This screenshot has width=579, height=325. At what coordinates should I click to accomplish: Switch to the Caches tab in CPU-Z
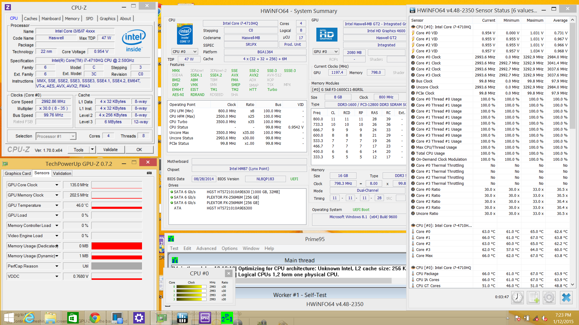[x=30, y=19]
